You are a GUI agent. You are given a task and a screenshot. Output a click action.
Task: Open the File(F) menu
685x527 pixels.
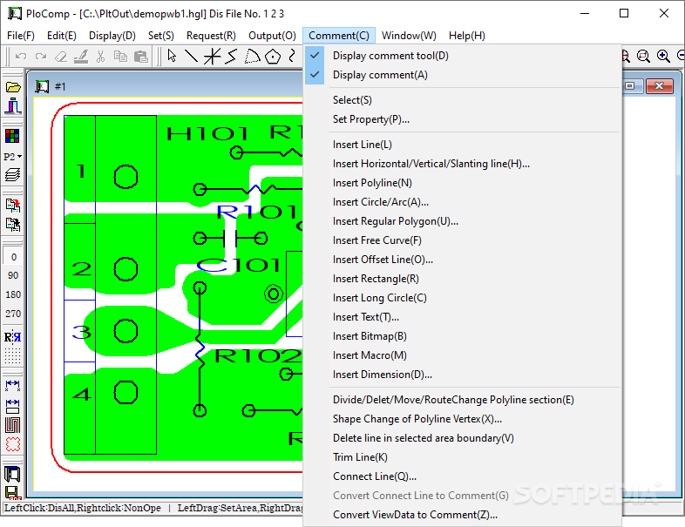click(x=21, y=36)
